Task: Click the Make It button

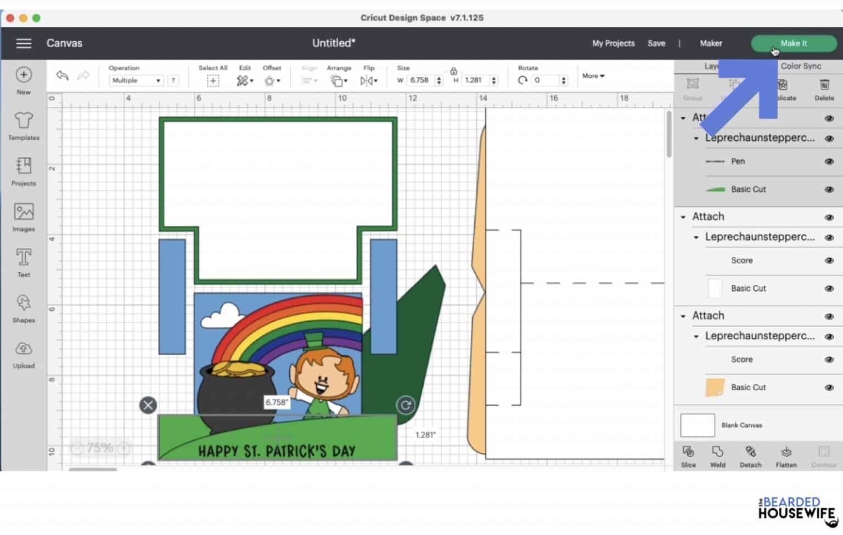Action: coord(794,43)
